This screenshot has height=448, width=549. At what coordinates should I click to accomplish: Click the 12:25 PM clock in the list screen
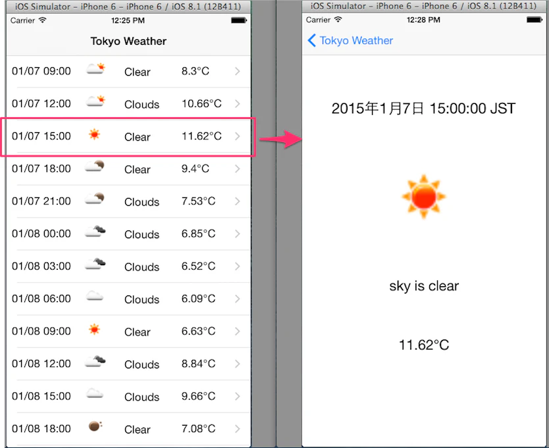point(128,20)
